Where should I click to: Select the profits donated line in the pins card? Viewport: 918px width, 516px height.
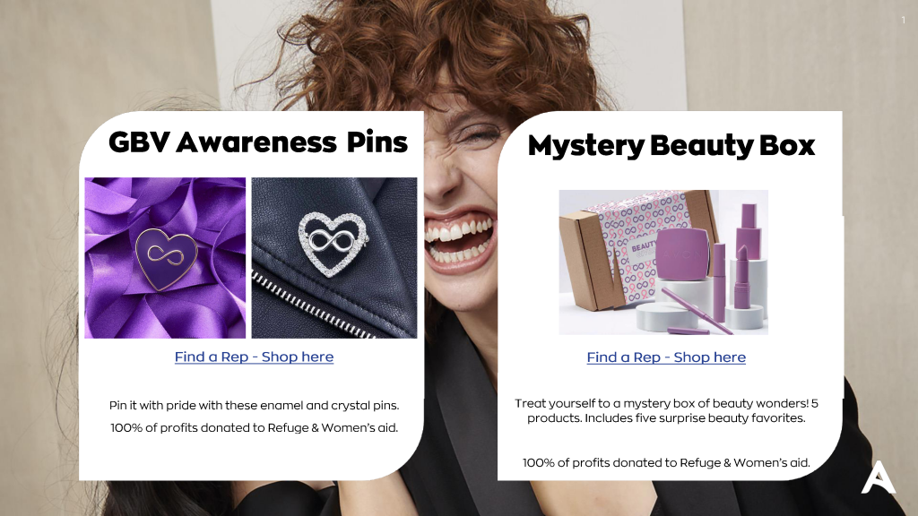254,427
